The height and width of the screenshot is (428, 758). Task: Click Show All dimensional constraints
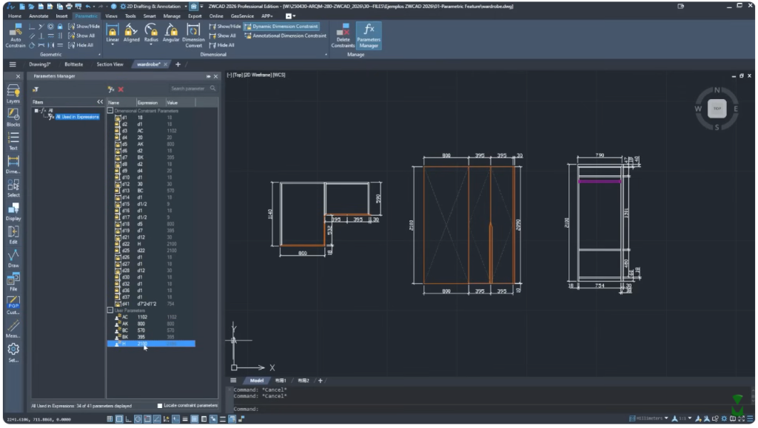pyautogui.click(x=222, y=35)
